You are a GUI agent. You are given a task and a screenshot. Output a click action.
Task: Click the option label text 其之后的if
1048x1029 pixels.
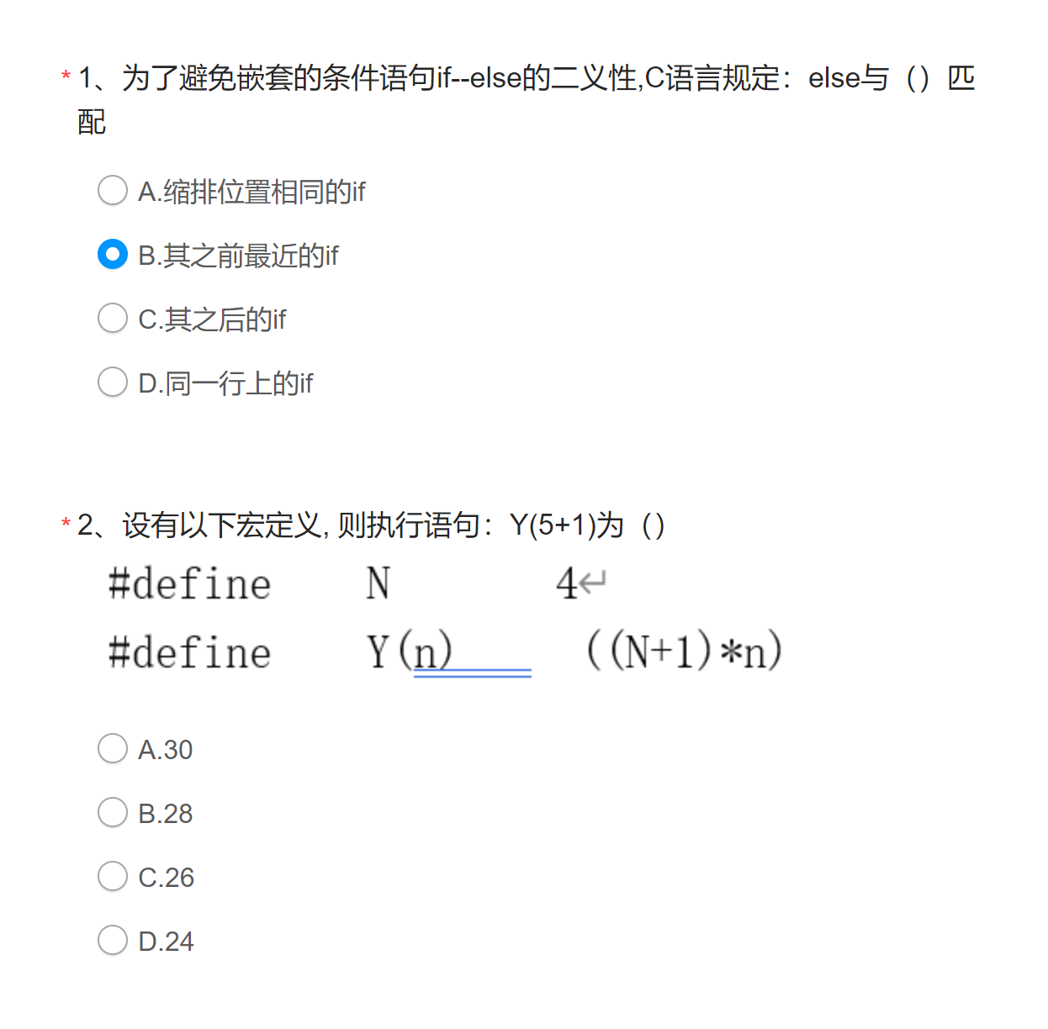coord(225,319)
